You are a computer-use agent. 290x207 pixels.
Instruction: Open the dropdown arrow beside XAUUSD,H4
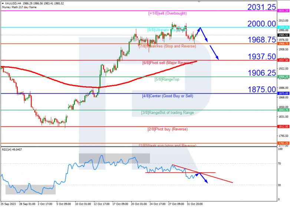pyautogui.click(x=3, y=3)
